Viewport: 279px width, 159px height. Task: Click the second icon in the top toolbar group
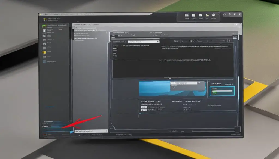pyautogui.click(x=194, y=15)
